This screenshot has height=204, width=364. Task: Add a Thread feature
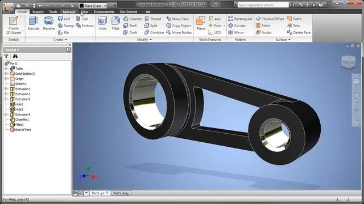tap(152, 19)
